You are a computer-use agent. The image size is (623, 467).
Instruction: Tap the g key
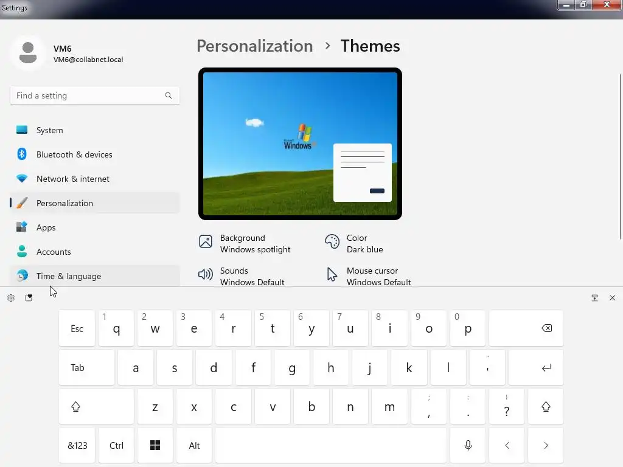[x=291, y=367]
